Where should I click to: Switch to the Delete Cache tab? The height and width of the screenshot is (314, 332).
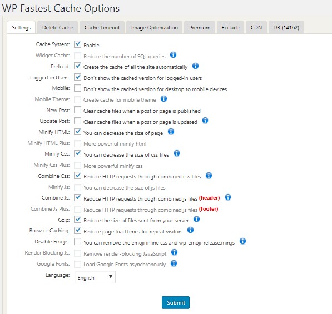point(58,27)
